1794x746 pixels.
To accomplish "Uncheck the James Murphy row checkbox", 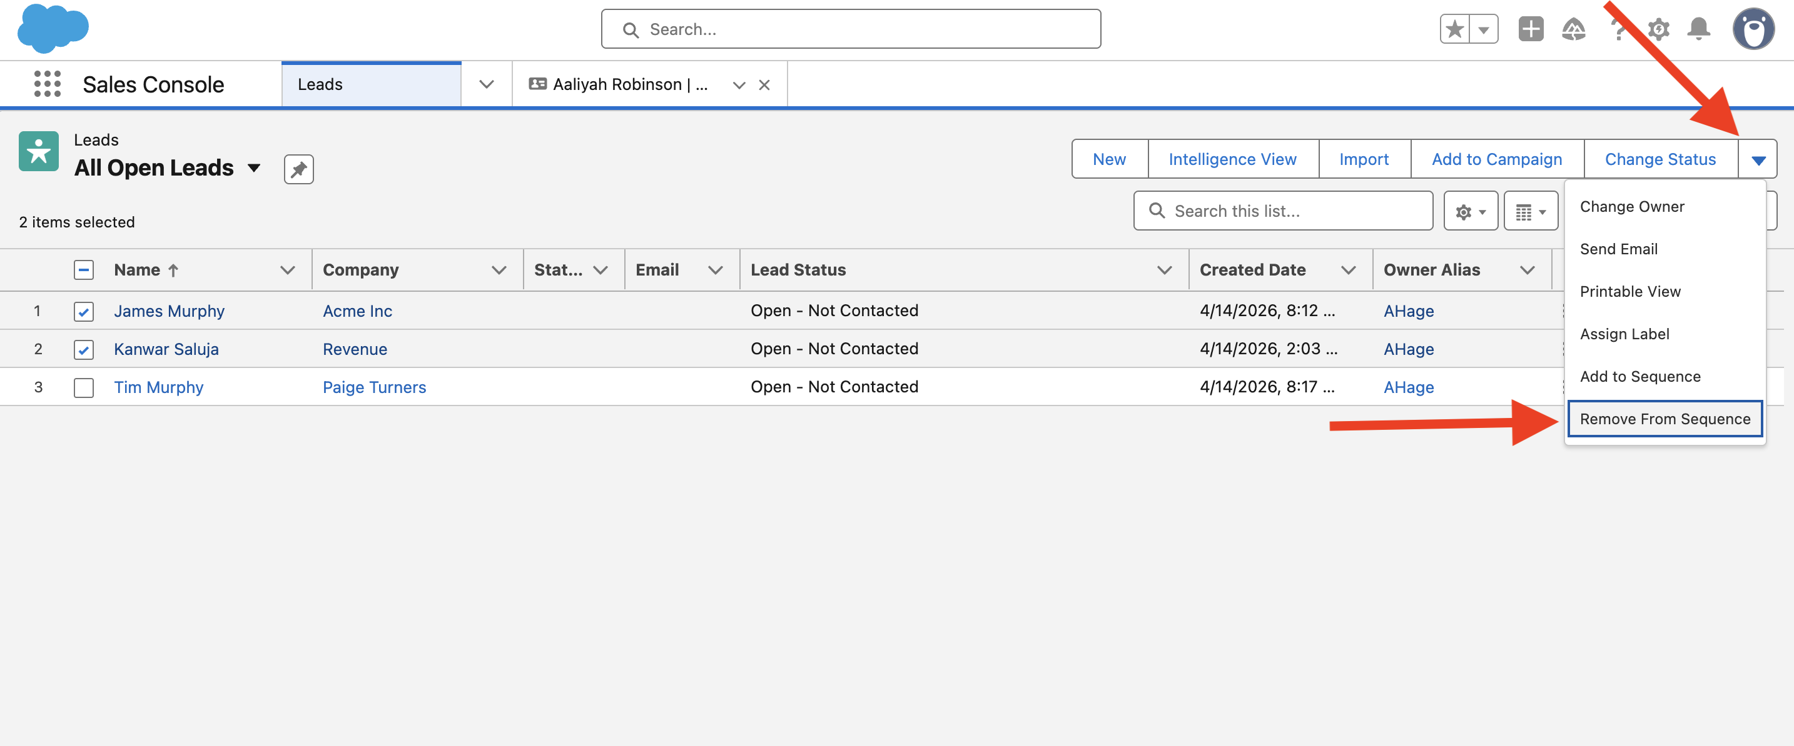I will pyautogui.click(x=83, y=311).
